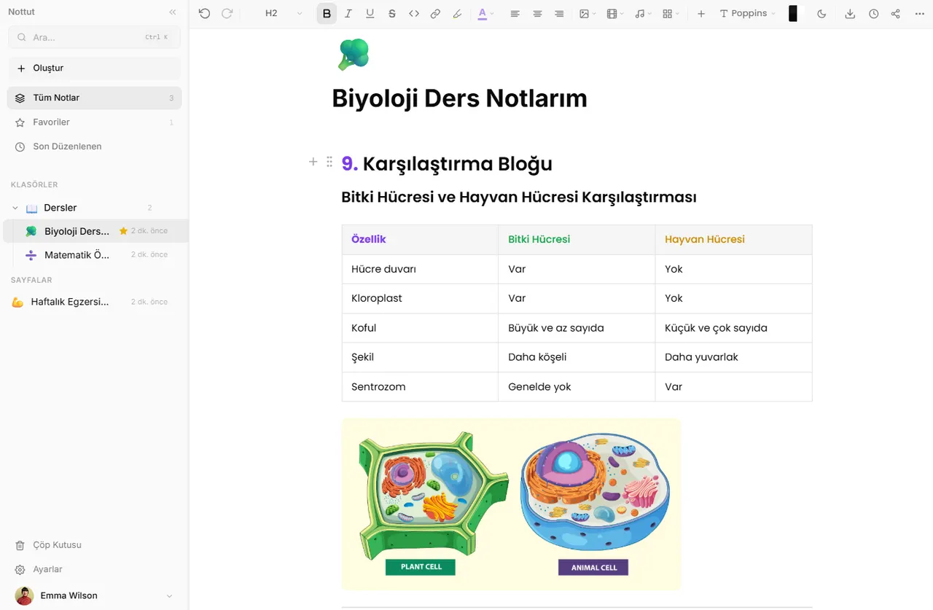The width and height of the screenshot is (933, 610).
Task: Insert a code block
Action: pyautogui.click(x=414, y=13)
